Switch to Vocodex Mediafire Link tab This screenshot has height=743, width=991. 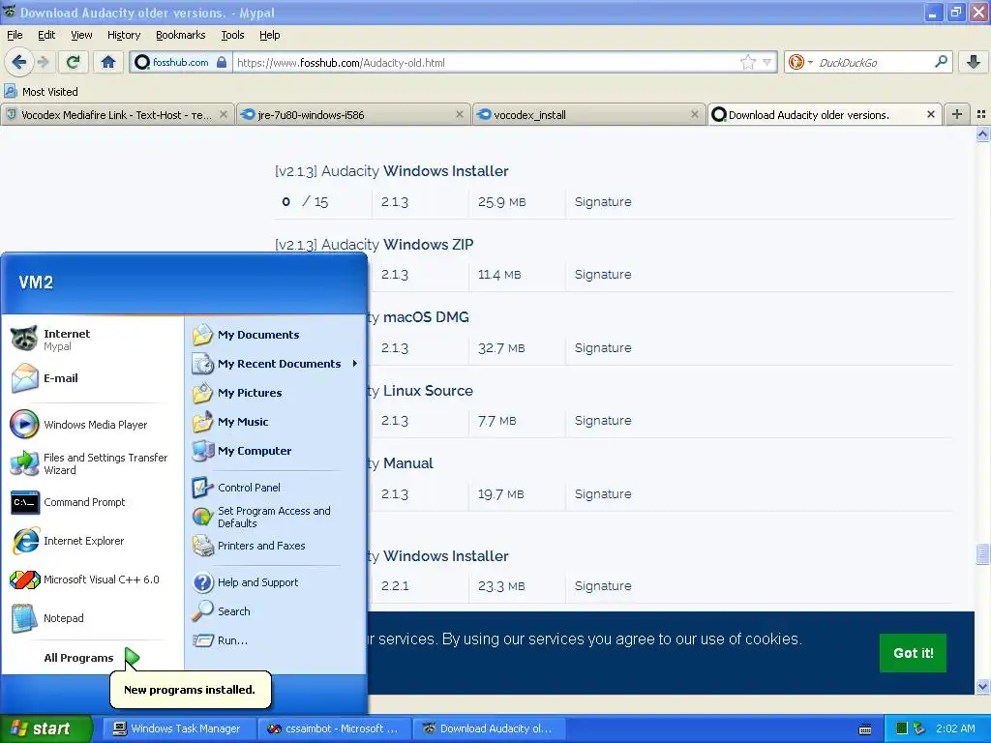click(117, 115)
